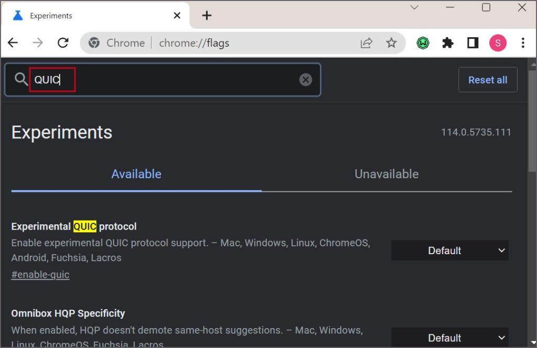Screen dimensions: 537x348
Task: Reload the chrome://flags page
Action: 63,43
